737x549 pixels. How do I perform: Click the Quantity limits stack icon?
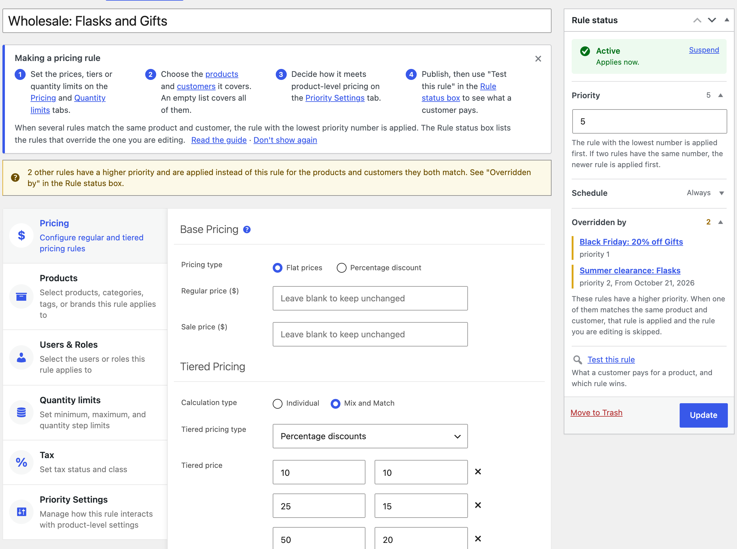pos(21,412)
